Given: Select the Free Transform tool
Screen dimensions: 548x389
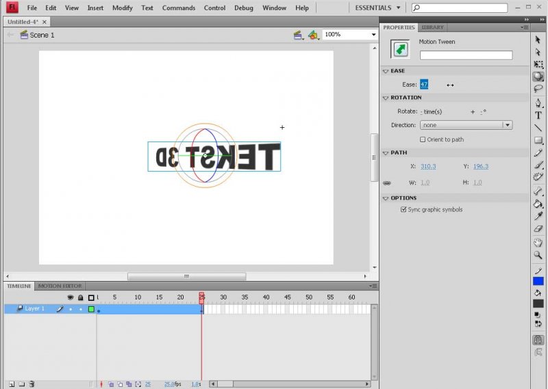Looking at the screenshot, I should 538,64.
